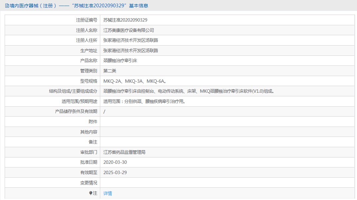Open the 详情 link
Image resolution: width=357 pixels, height=200 pixels.
[x=108, y=193]
